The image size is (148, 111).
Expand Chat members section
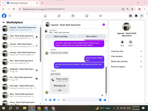point(127,56)
